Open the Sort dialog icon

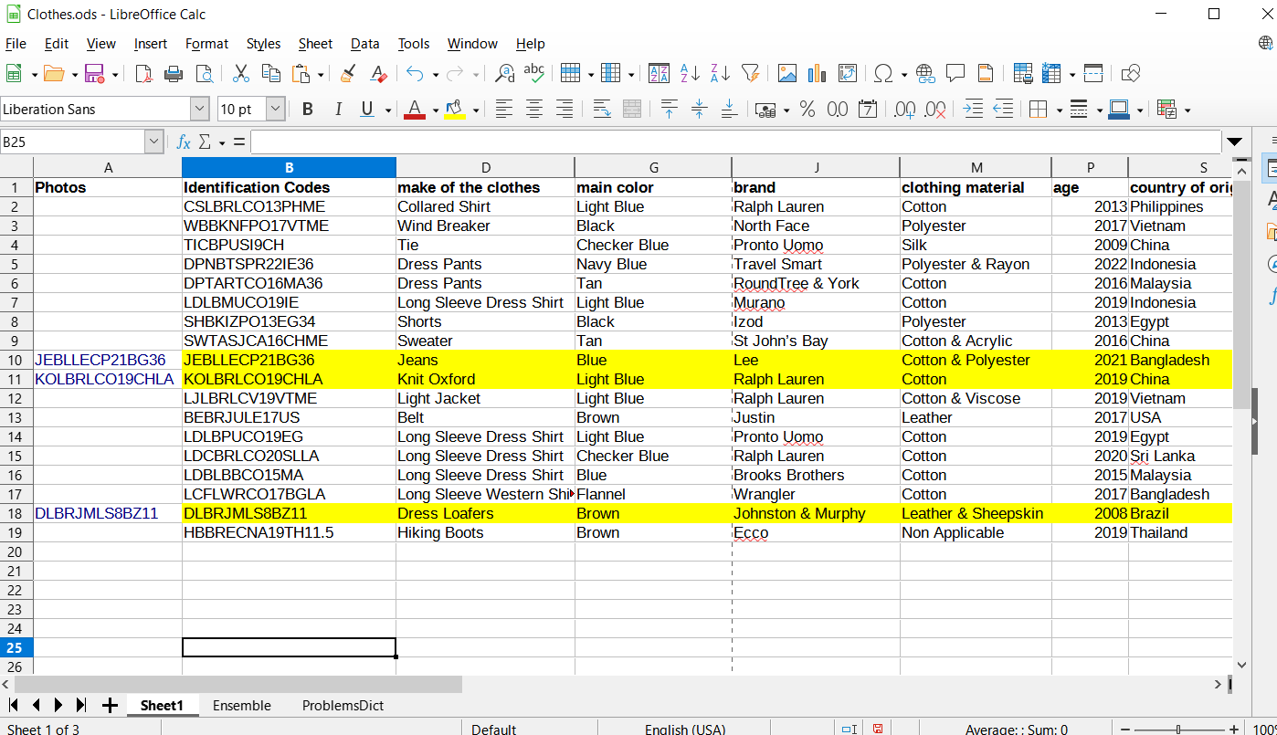[x=659, y=74]
